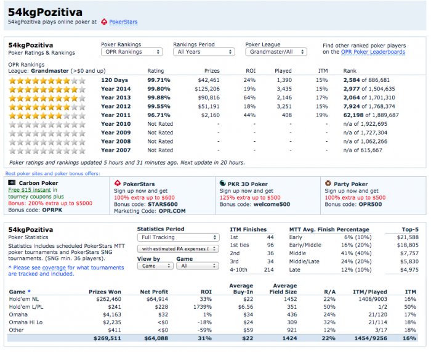Screen dimensions: 431x352
Task: Click the PokerStars offer title
Action: (139, 184)
